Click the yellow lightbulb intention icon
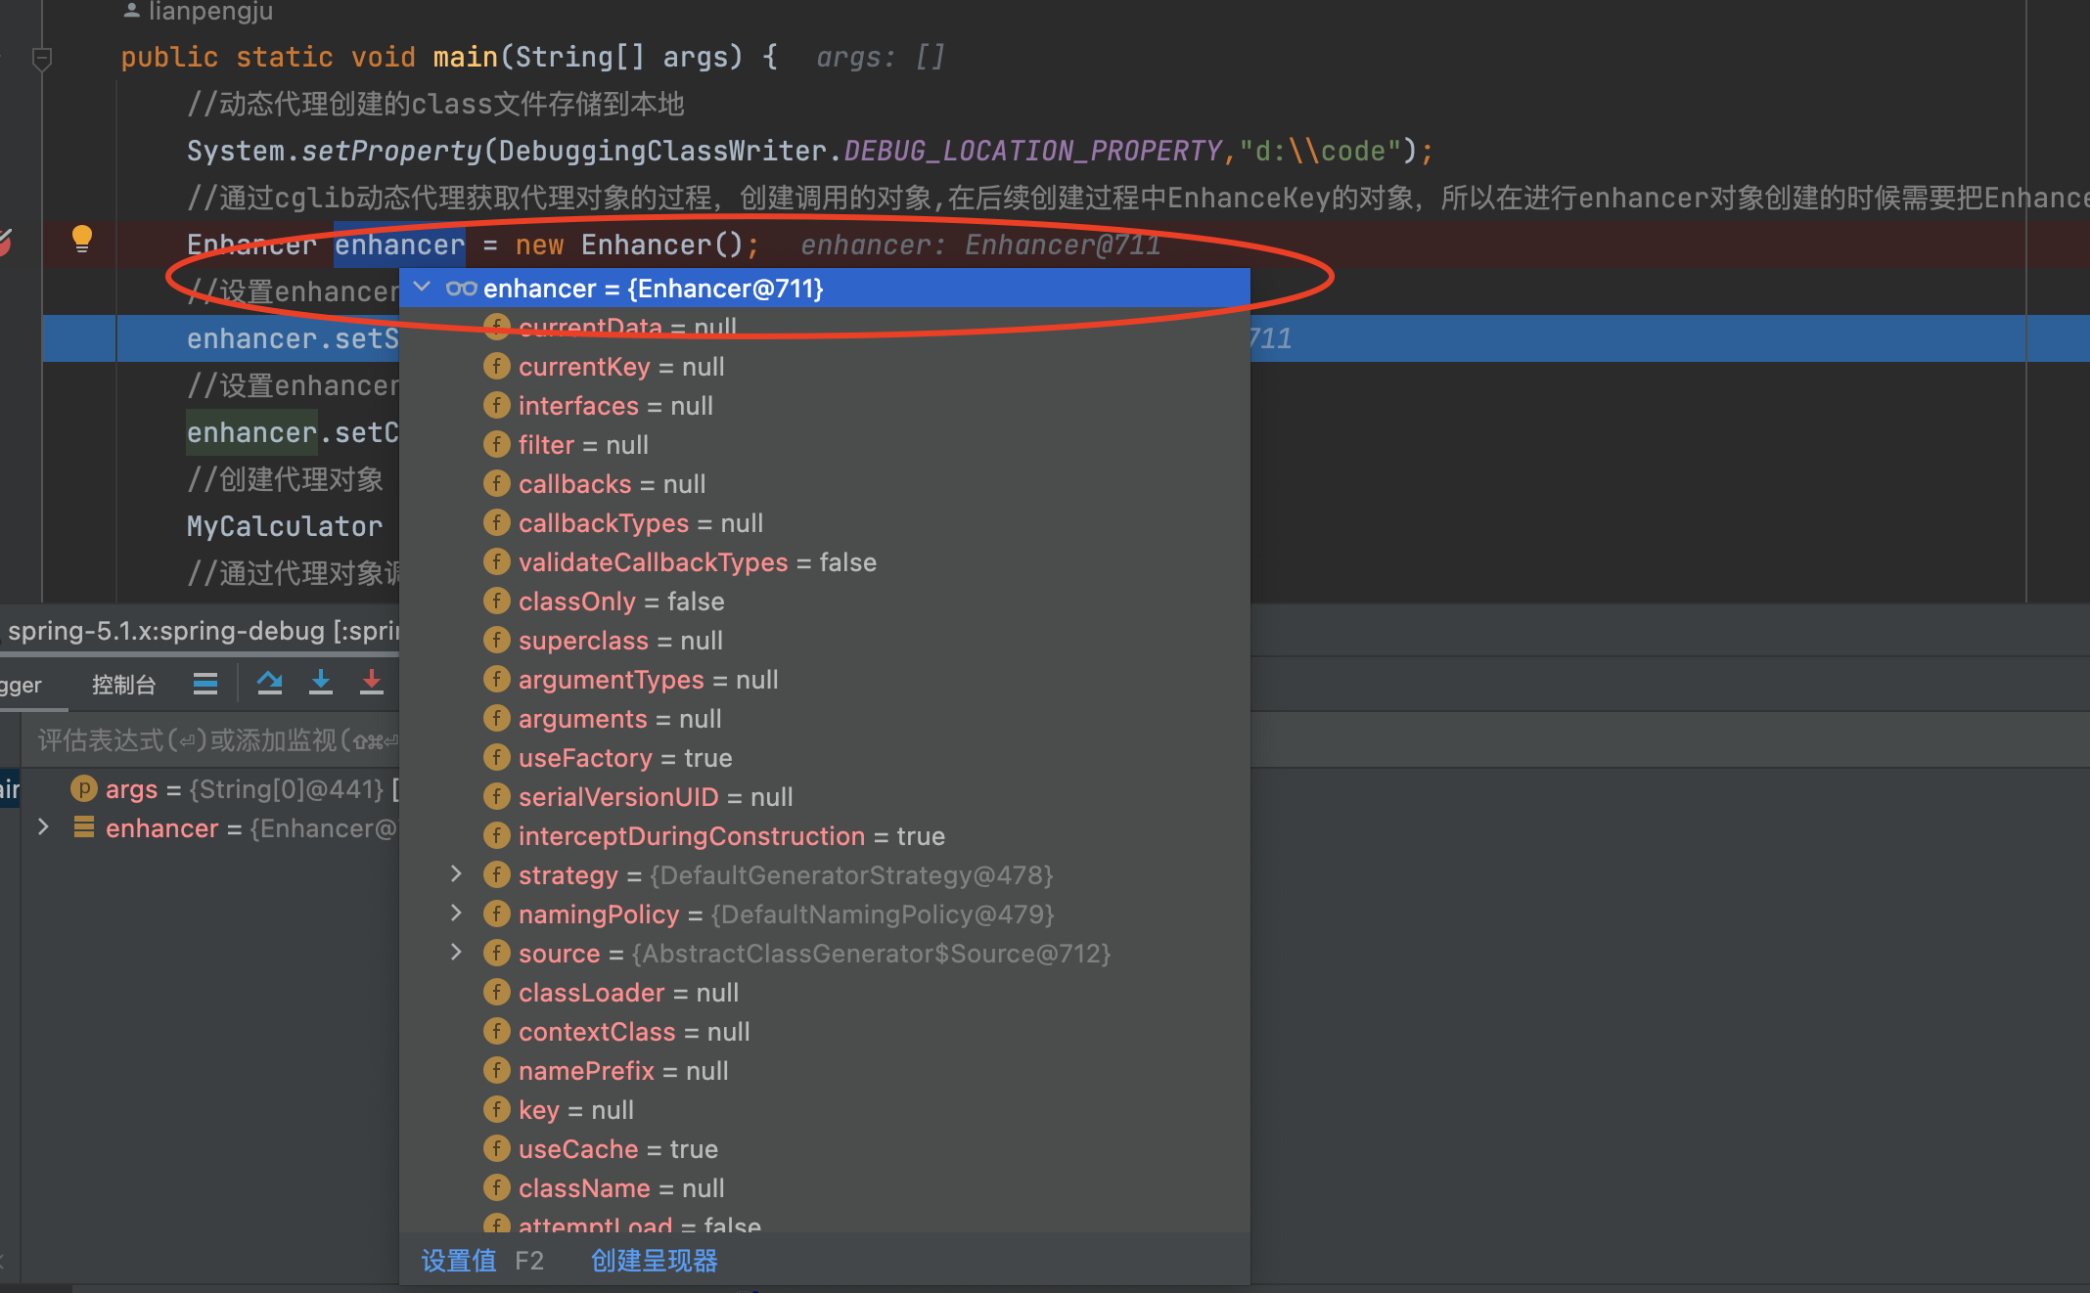Viewport: 2090px width, 1293px height. pyautogui.click(x=82, y=239)
